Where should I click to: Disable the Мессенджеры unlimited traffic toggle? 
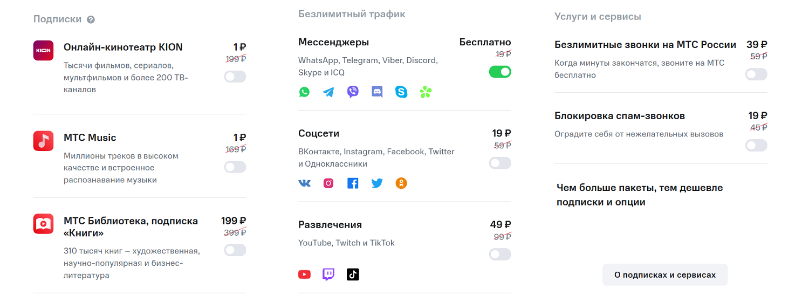(x=500, y=72)
